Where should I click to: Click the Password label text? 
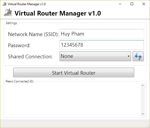(x=19, y=45)
